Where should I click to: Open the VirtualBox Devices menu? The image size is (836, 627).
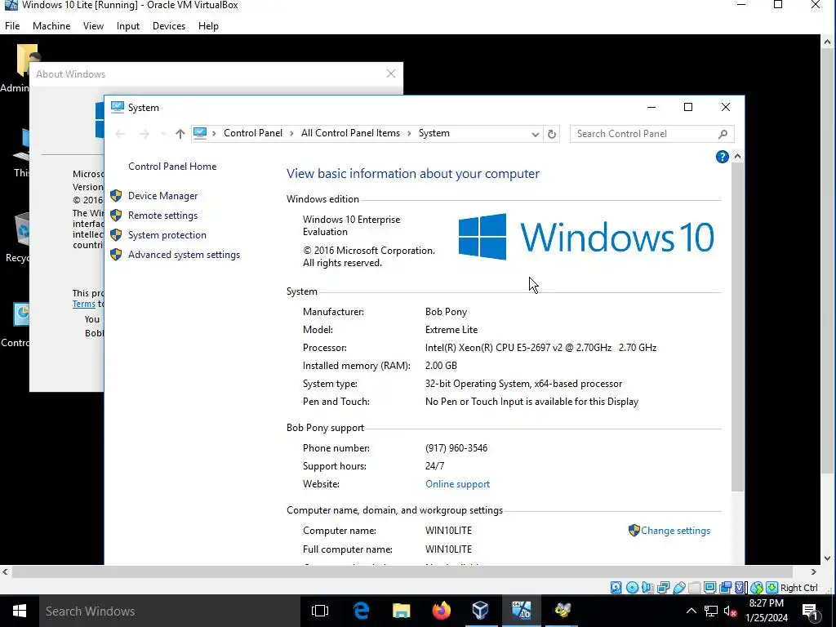coord(169,26)
